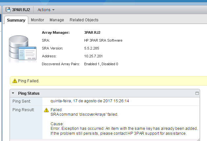Click the Ping Failed banner text
This screenshot has width=207, height=141.
click(29, 81)
